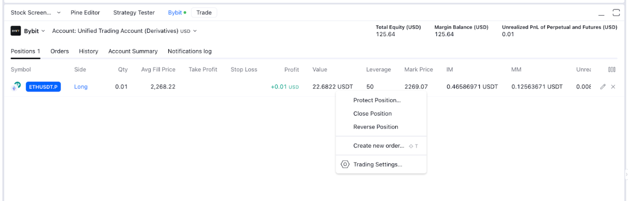Minimize the trading panel

pos(601,13)
